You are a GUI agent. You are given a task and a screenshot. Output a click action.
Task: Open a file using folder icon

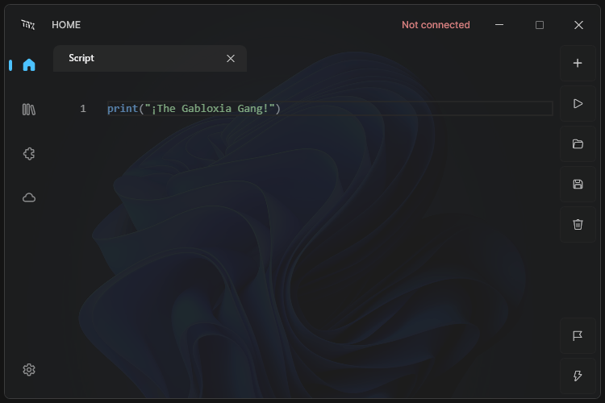578,144
